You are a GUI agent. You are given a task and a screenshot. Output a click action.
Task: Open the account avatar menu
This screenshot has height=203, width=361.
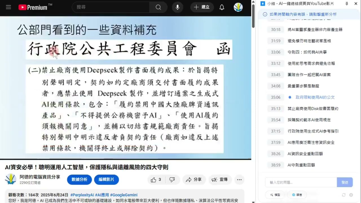pos(238,7)
